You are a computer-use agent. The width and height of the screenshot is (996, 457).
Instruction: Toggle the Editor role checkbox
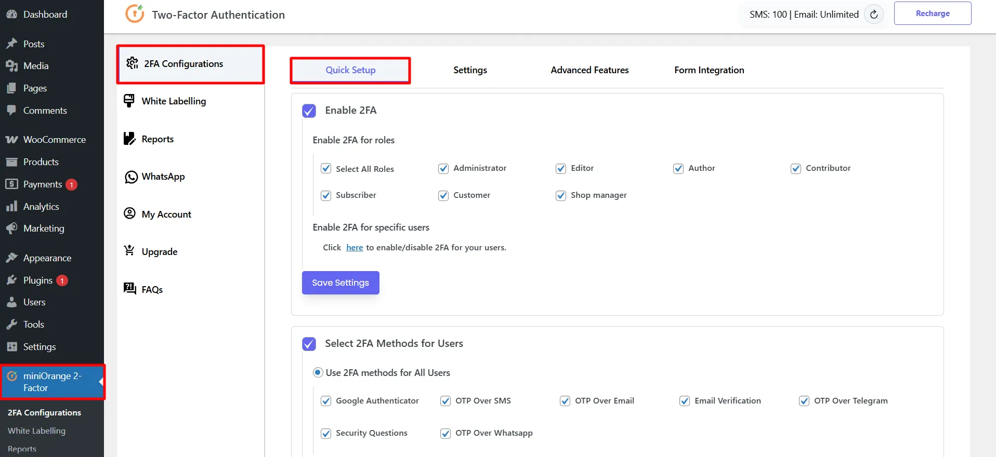coord(561,168)
